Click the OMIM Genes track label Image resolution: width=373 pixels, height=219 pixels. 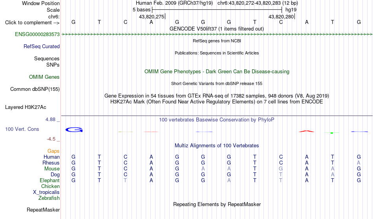pyautogui.click(x=44, y=77)
